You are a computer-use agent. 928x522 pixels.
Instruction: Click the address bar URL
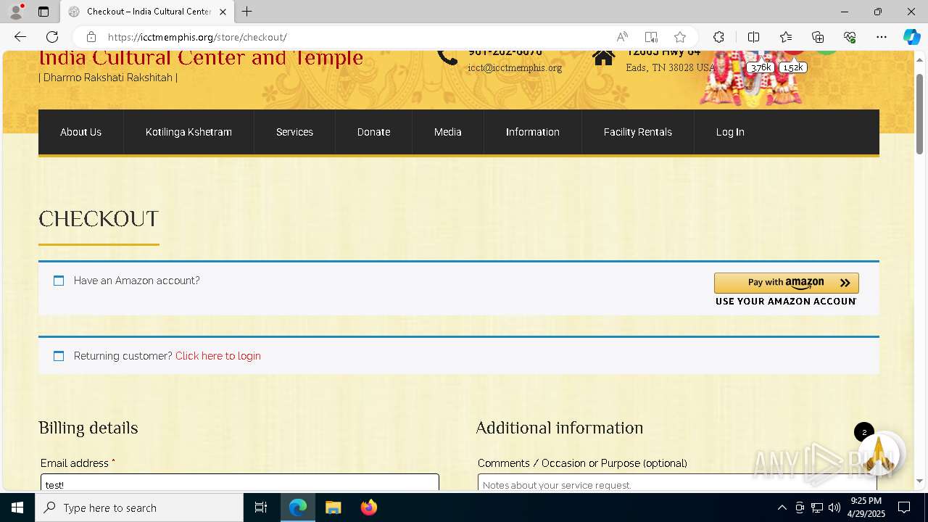click(x=197, y=37)
